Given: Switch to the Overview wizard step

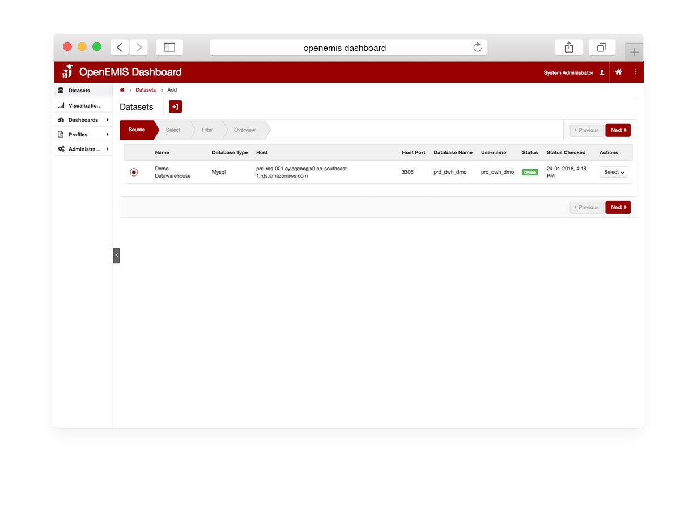Looking at the screenshot, I should 245,130.
